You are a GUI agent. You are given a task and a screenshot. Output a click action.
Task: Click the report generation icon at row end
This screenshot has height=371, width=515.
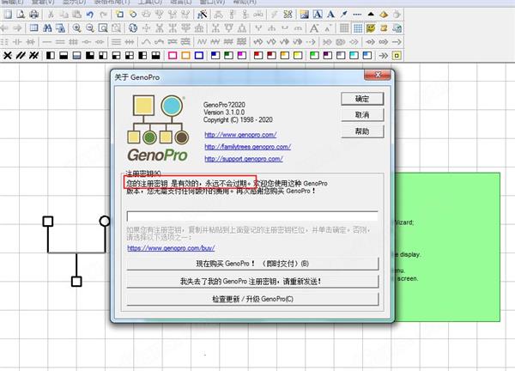[x=397, y=28]
